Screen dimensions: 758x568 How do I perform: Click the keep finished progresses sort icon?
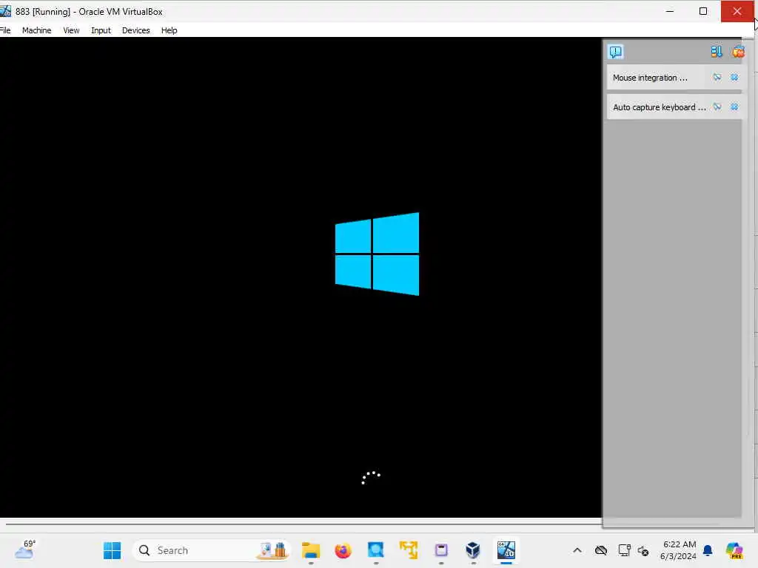716,52
